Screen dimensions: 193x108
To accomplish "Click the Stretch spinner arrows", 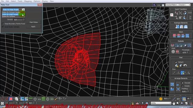I will [x=24, y=19].
